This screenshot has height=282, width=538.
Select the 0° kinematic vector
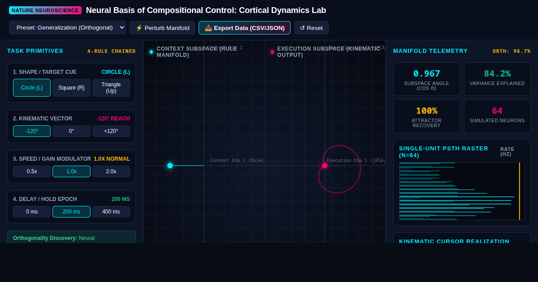[x=71, y=131]
